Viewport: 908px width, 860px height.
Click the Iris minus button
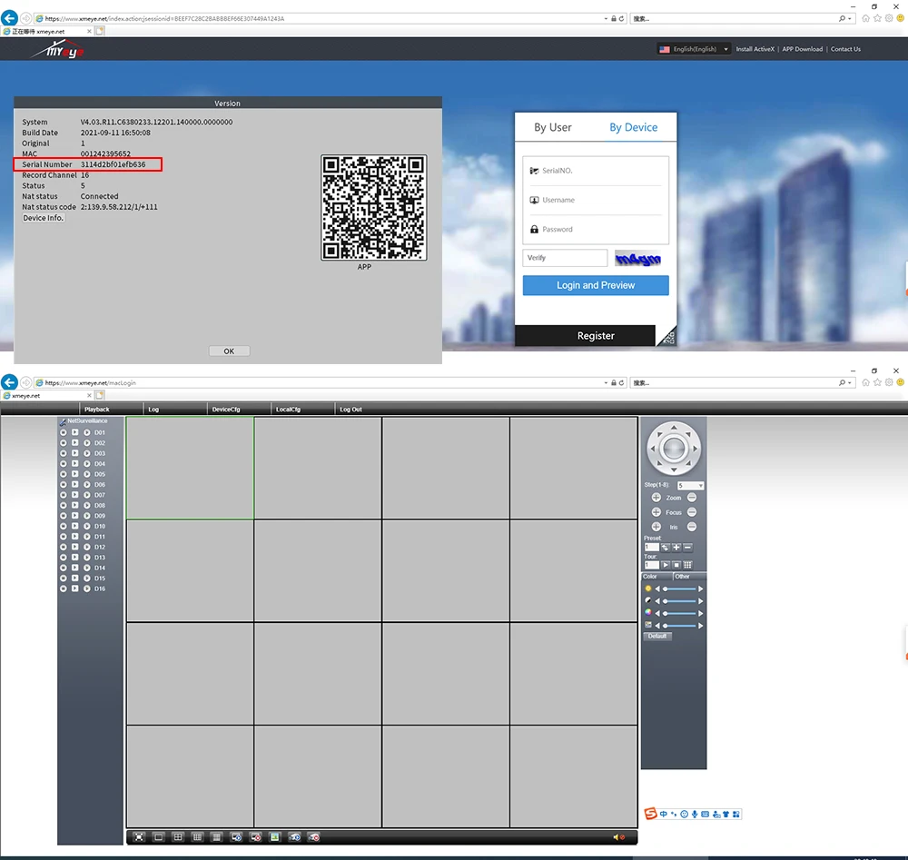[x=691, y=527]
